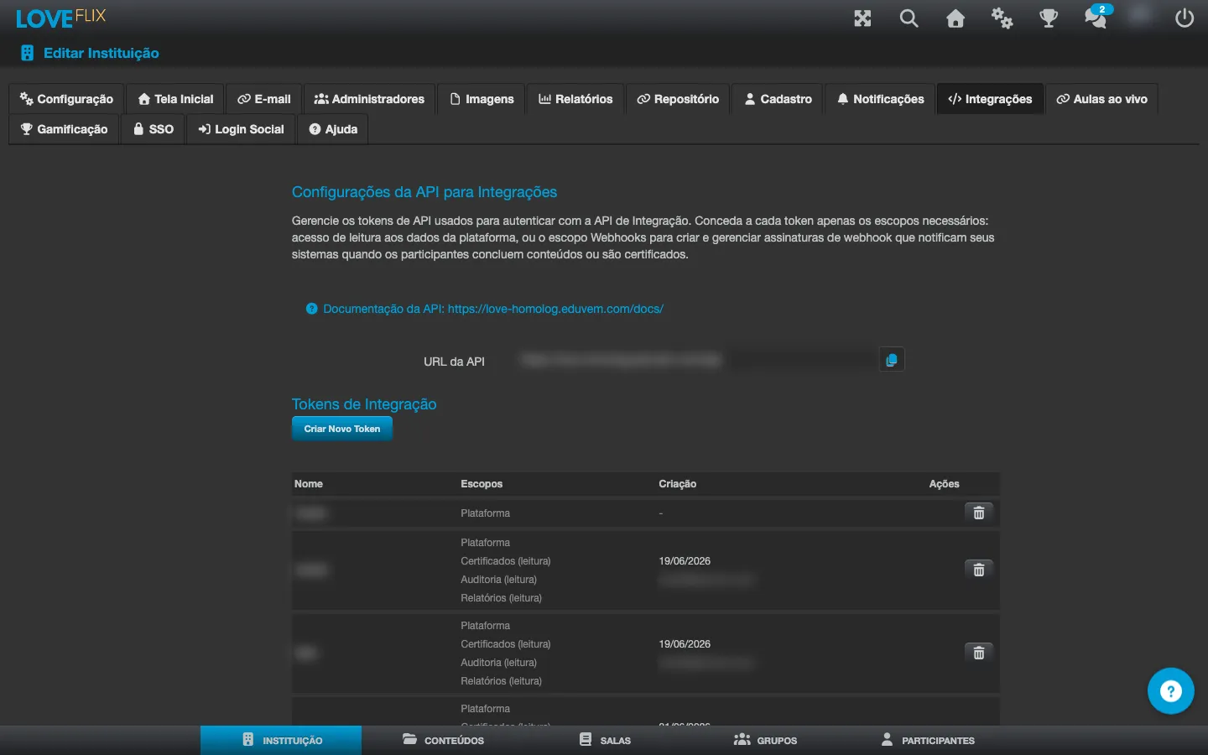This screenshot has height=755, width=1208.
Task: Go to GRUPOS in the bottom navigation
Action: pos(765,740)
